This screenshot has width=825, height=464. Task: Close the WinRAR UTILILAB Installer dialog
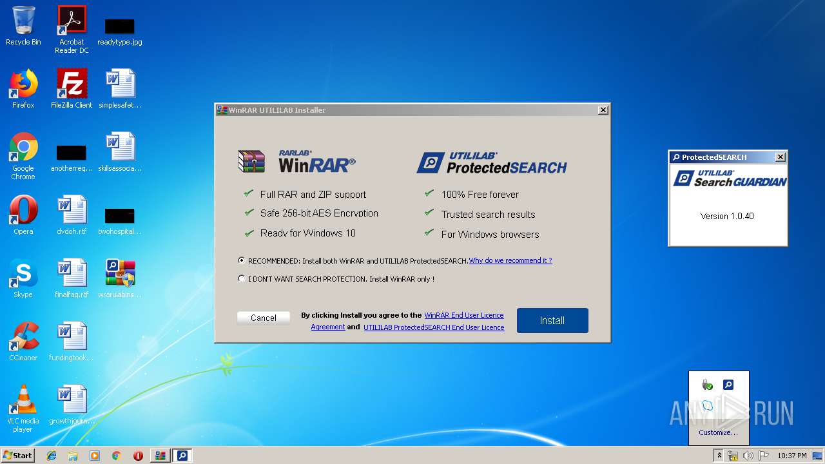pos(603,110)
